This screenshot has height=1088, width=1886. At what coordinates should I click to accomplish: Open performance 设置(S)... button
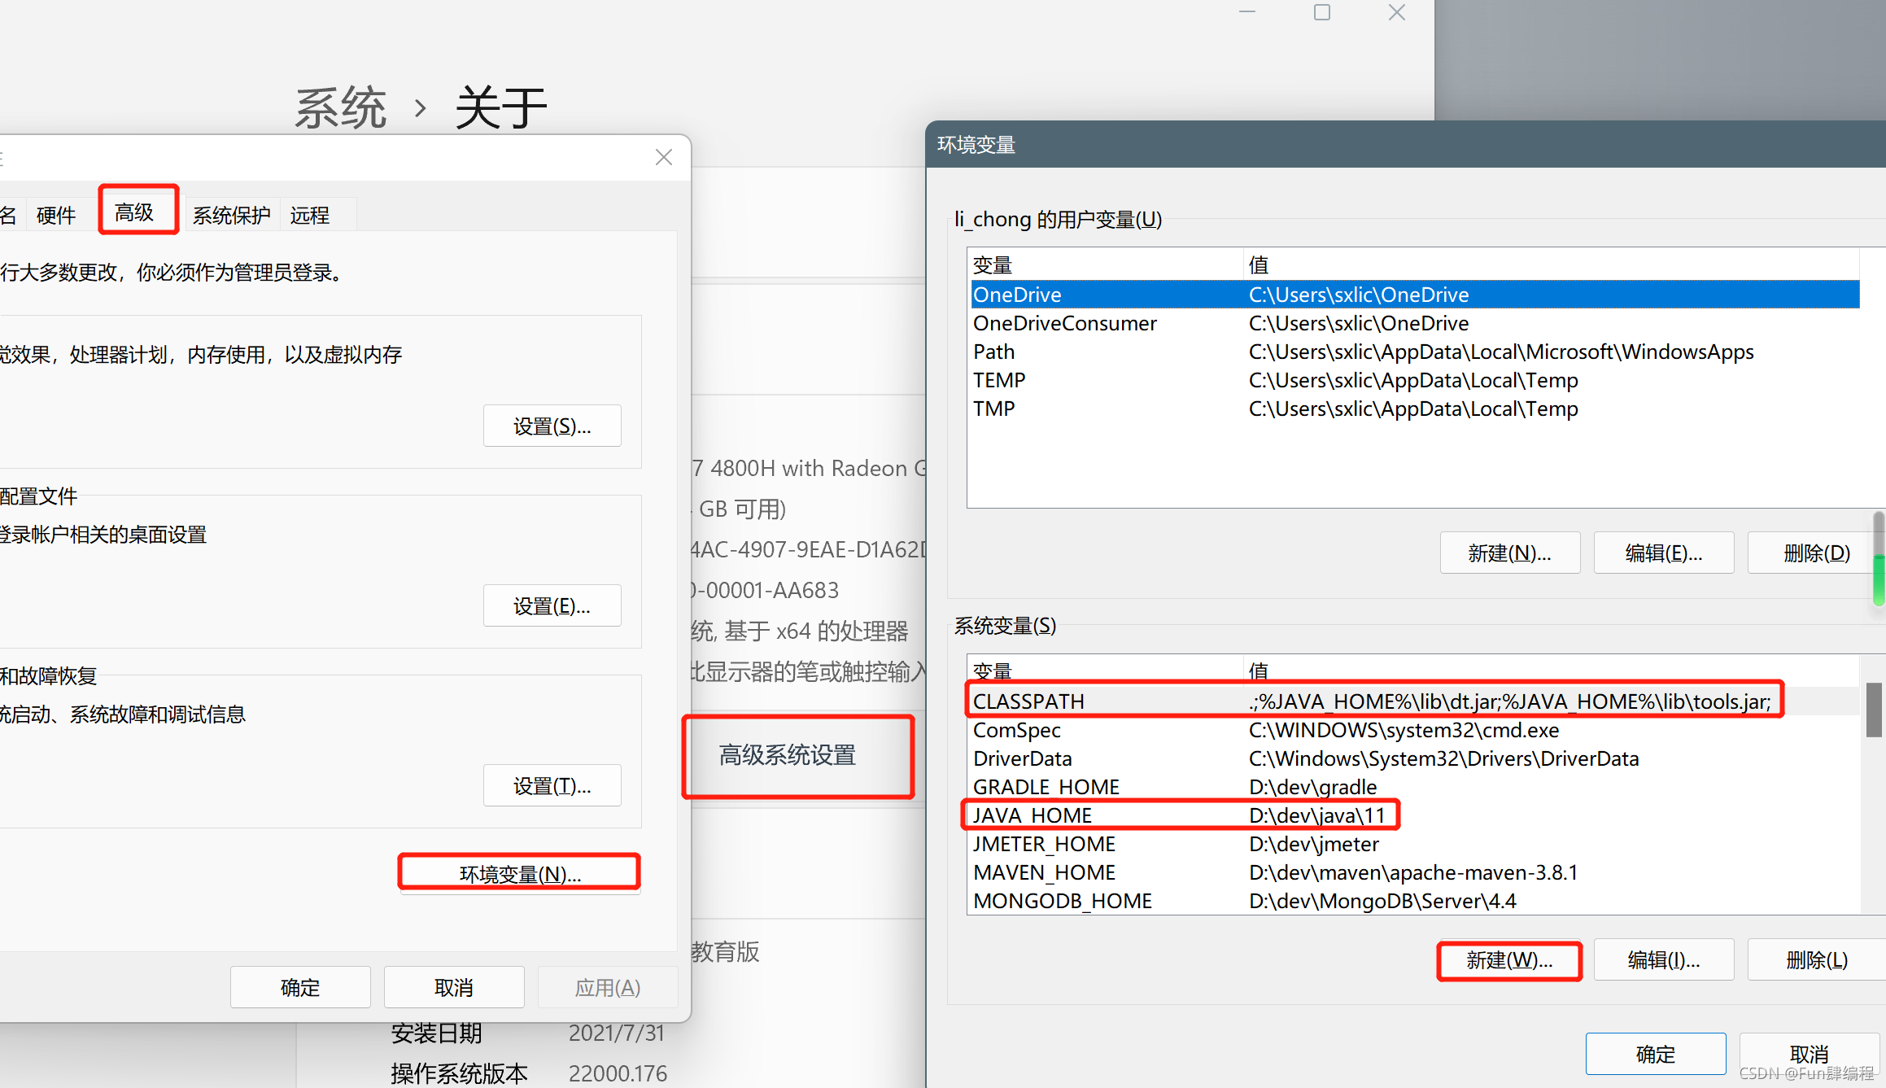(552, 426)
